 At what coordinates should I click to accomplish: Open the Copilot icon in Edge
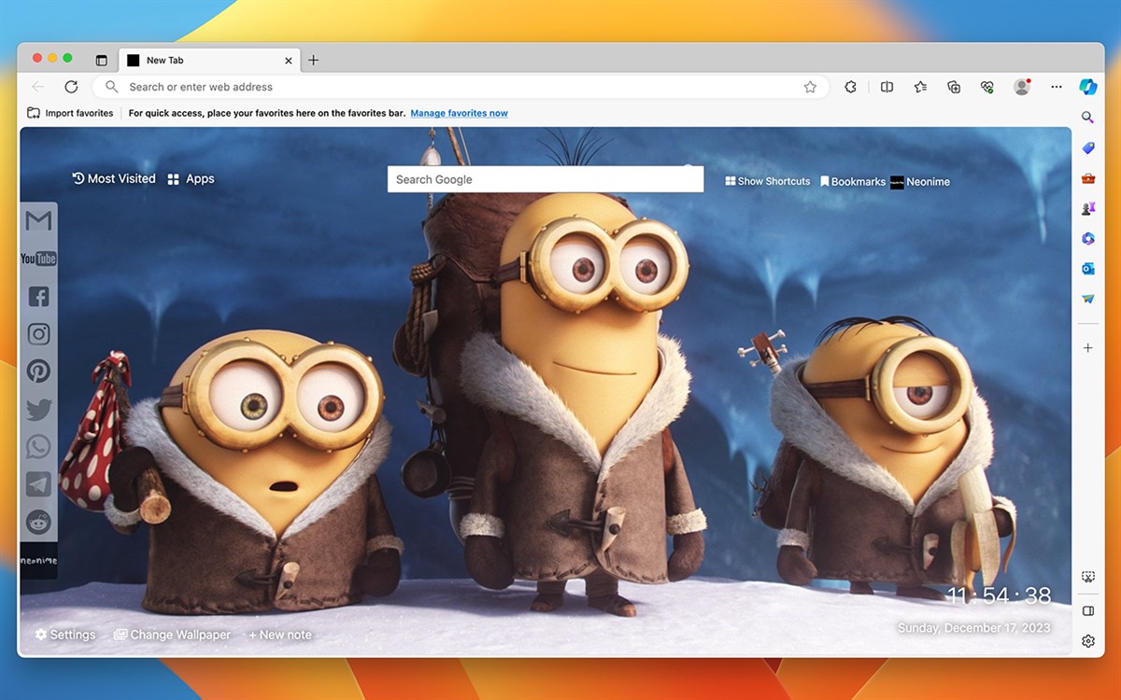coord(1087,87)
